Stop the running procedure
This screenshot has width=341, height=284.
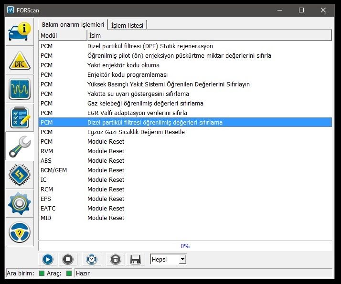(68, 259)
